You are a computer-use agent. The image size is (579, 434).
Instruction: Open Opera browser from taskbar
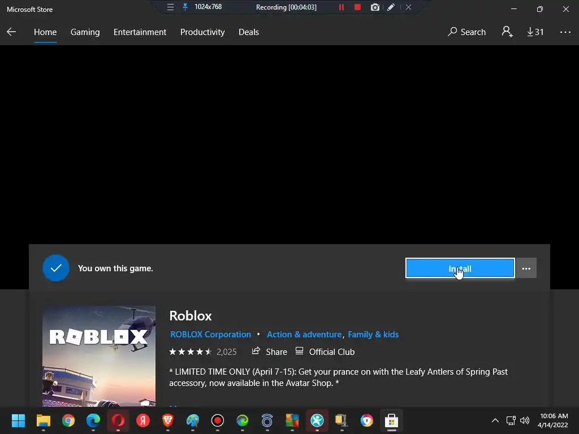(118, 420)
